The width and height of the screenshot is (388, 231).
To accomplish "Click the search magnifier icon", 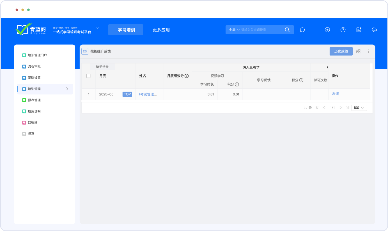I will tap(287, 30).
